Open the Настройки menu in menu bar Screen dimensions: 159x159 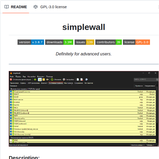point(31,77)
